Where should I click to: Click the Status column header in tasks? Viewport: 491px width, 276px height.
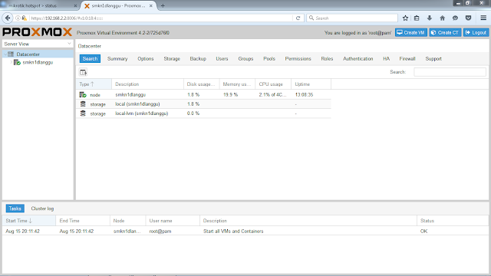453,221
